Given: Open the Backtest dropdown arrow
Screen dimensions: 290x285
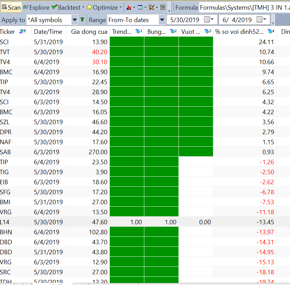Looking at the screenshot, I should click(83, 7).
